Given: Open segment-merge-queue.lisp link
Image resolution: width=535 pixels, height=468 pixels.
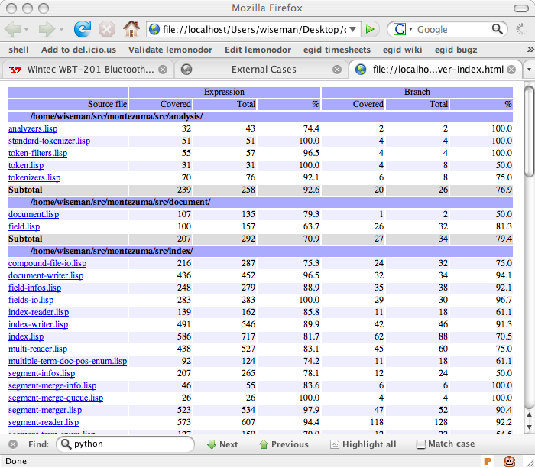Looking at the screenshot, I should [56, 398].
